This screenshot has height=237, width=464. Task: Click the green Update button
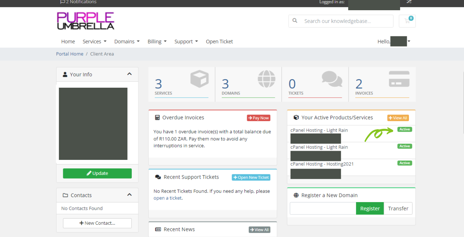[97, 173]
